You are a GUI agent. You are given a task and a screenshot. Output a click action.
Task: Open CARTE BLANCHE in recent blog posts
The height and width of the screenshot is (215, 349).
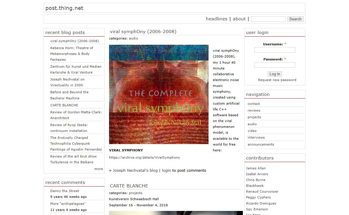[64, 105]
